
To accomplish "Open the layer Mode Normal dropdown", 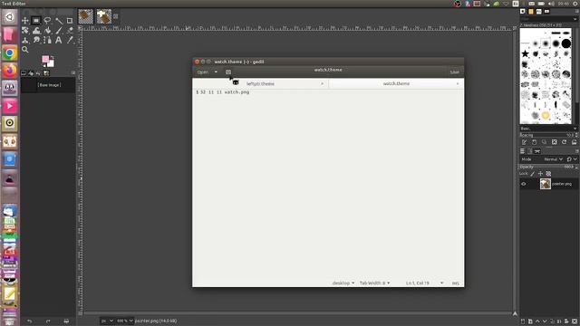I will click(553, 159).
